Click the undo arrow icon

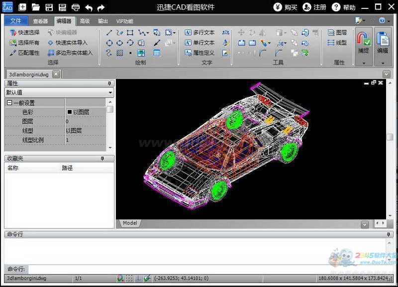89,7
